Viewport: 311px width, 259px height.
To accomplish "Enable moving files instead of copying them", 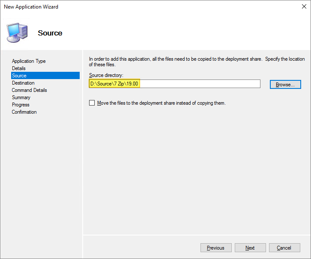I will 92,103.
